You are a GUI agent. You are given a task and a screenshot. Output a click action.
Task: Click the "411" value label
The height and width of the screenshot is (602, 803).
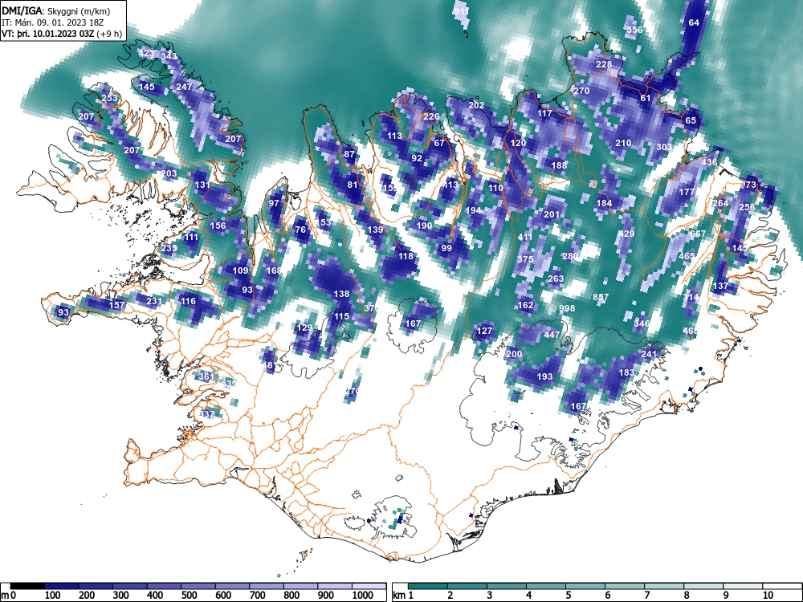pos(525,237)
